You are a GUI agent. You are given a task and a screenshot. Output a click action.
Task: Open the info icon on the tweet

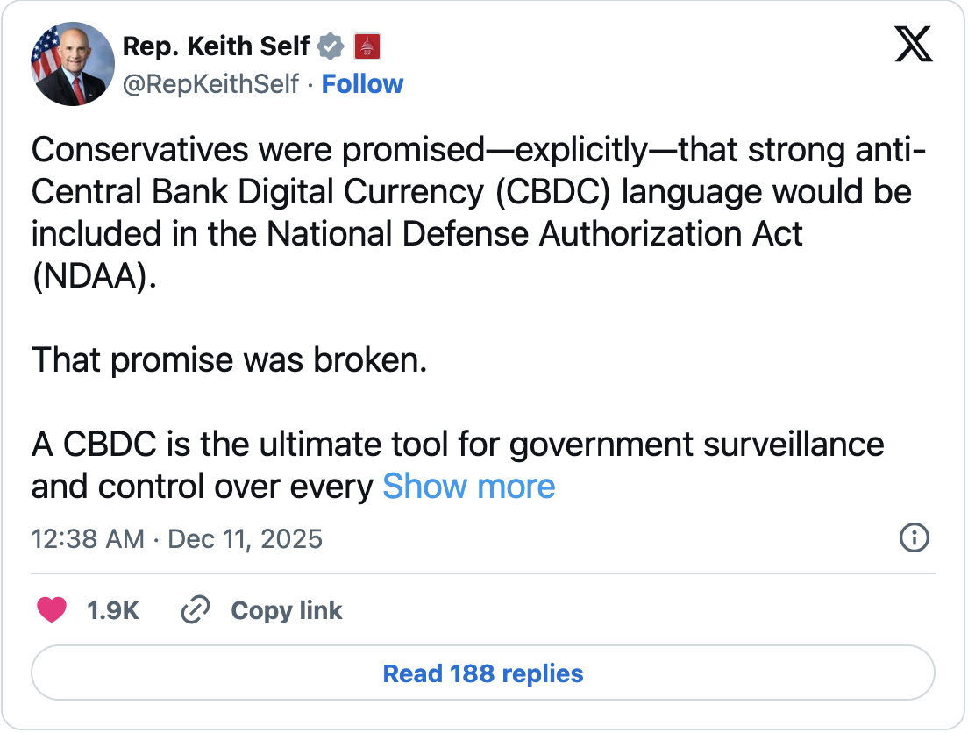point(914,539)
